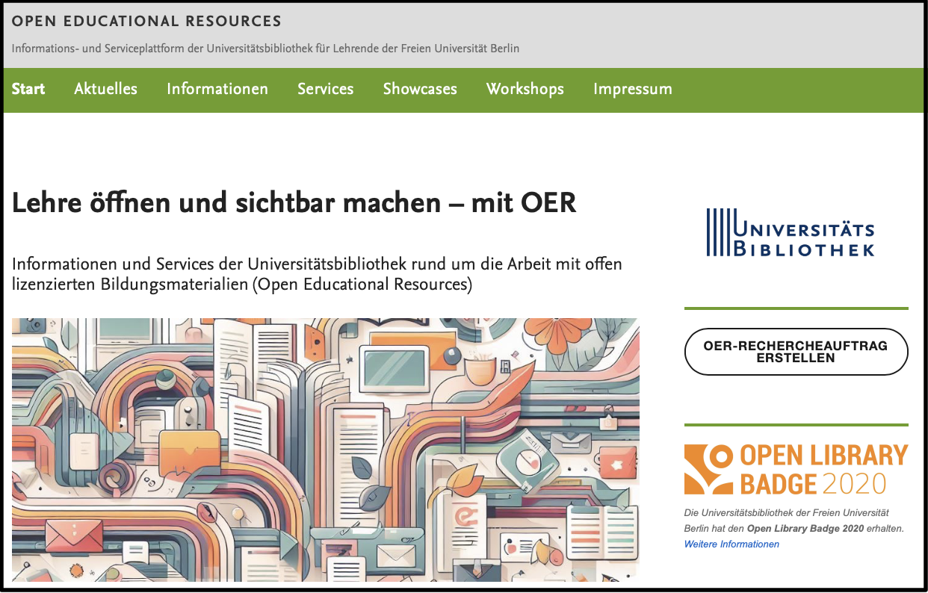Browse the Showcases section
The height and width of the screenshot is (593, 928).
coord(420,90)
